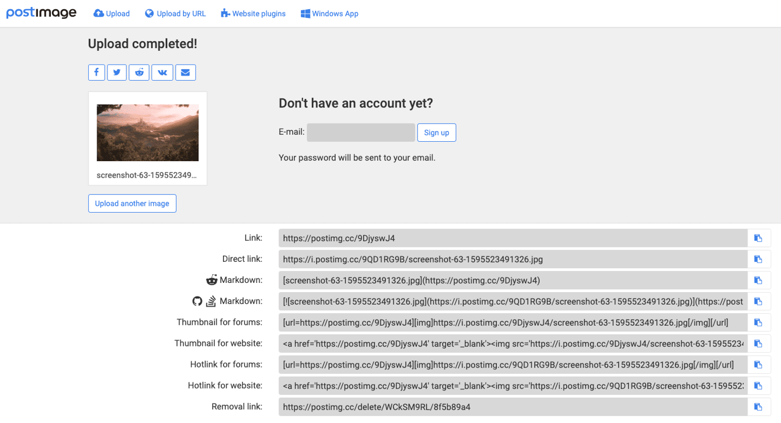The width and height of the screenshot is (781, 423).
Task: Copy the GitHub Markdown code
Action: point(759,302)
